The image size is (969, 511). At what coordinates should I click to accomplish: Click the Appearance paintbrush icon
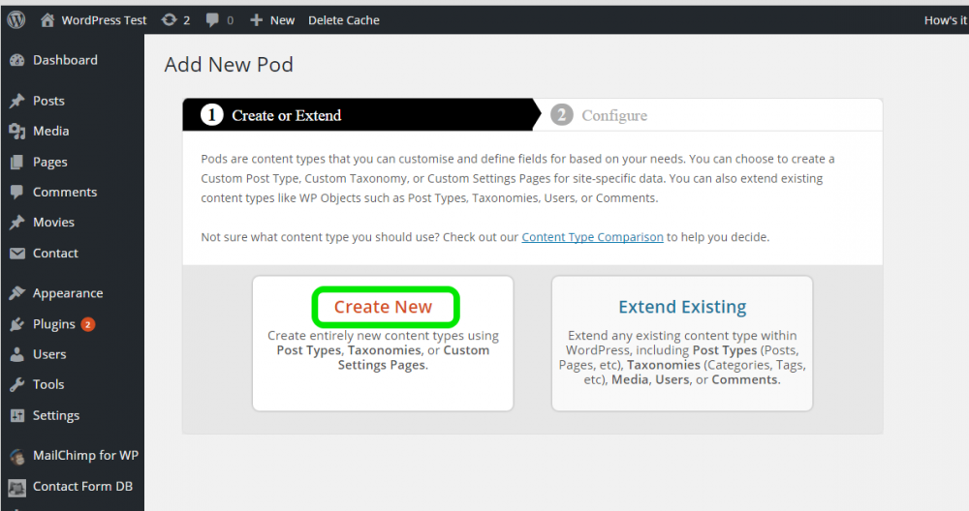pos(17,293)
